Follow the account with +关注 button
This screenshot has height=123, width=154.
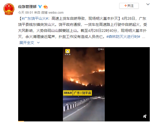(129, 6)
